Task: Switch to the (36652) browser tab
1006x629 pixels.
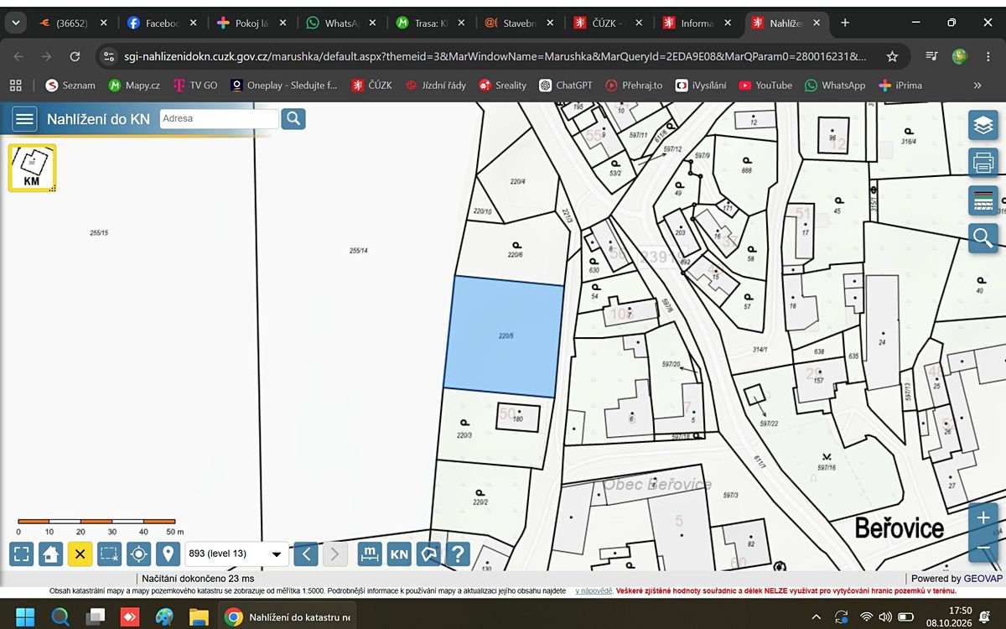Action: pyautogui.click(x=72, y=23)
